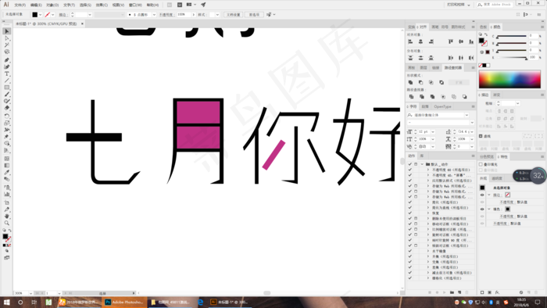Viewport: 547px width, 308px height.
Task: Click the Windows Start button
Action: 6,302
